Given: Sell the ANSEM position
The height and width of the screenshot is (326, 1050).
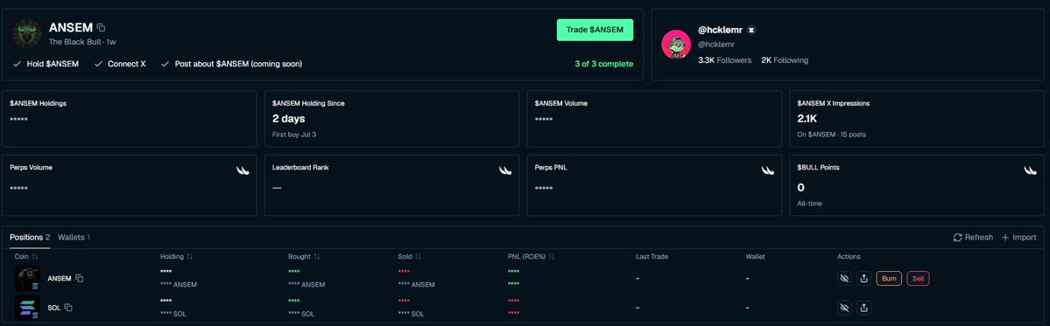Looking at the screenshot, I should 918,278.
